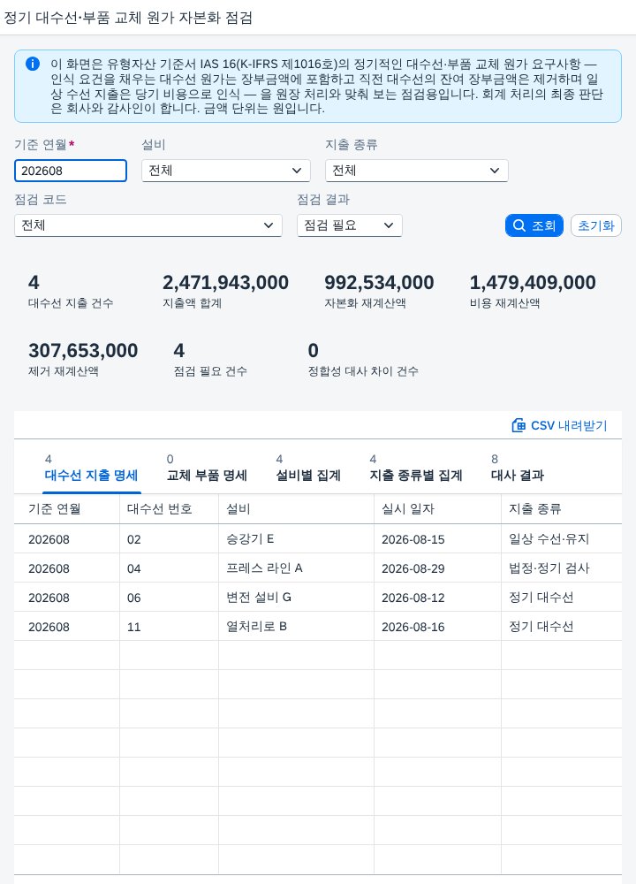
Task: Click the 대수선 번호 cell 04
Action: pyautogui.click(x=169, y=568)
